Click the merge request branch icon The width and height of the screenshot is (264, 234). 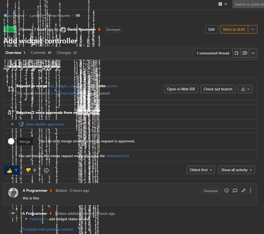tap(11, 89)
